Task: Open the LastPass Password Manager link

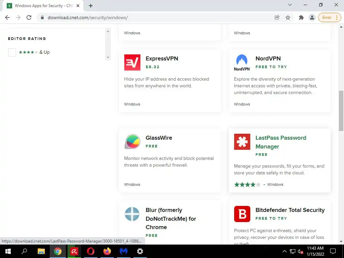Action: tap(281, 142)
